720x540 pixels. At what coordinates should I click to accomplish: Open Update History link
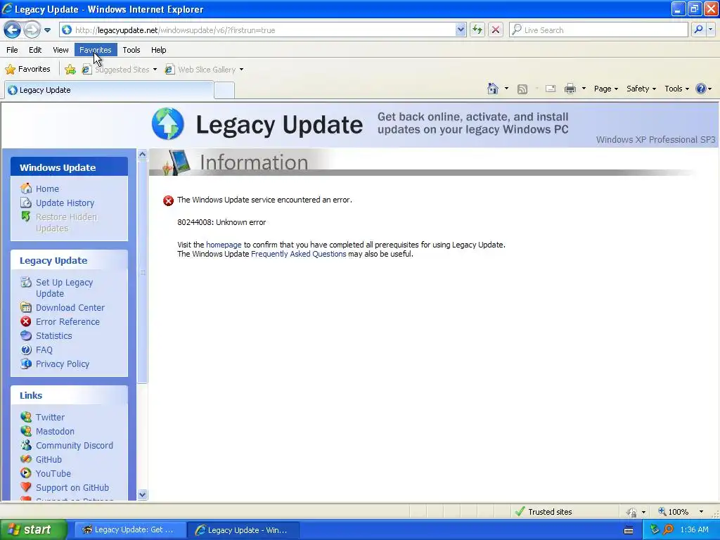tap(65, 203)
